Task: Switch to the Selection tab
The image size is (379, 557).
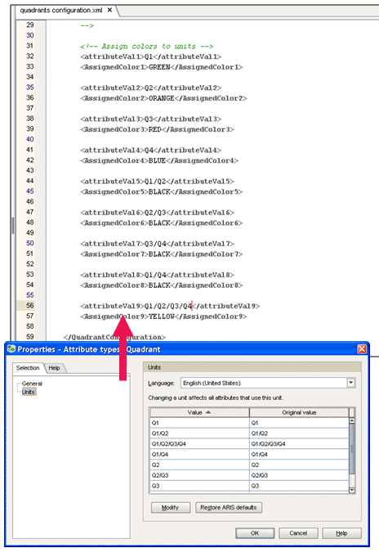Action: [x=28, y=368]
